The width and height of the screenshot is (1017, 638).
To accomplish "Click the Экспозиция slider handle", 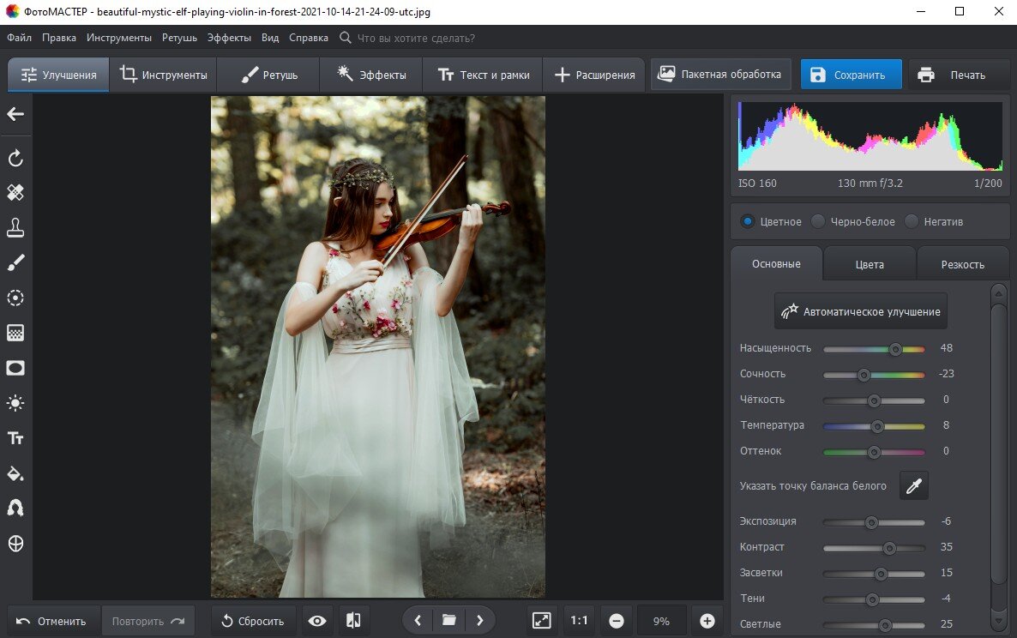I will [872, 522].
